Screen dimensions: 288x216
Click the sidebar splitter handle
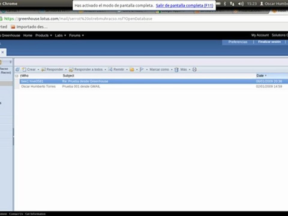pyautogui.click(x=13, y=137)
